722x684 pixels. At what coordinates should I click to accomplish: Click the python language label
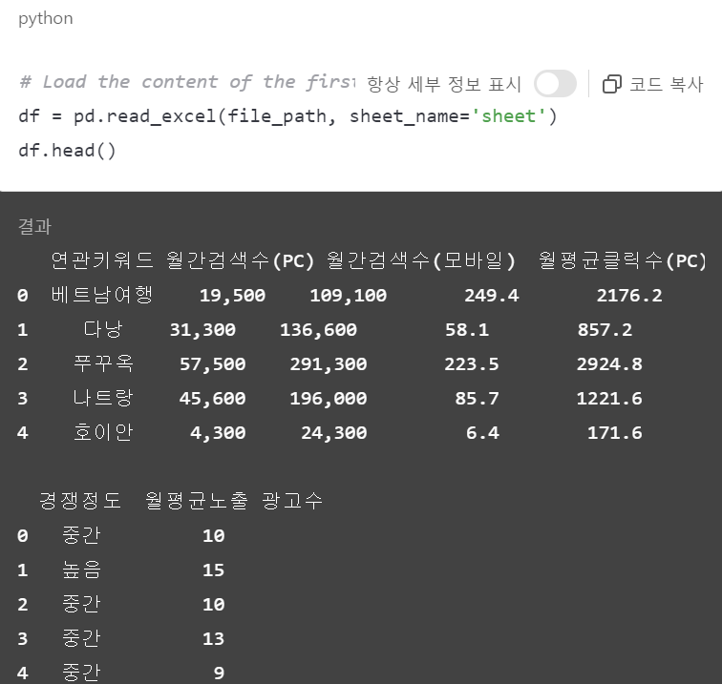coord(46,18)
